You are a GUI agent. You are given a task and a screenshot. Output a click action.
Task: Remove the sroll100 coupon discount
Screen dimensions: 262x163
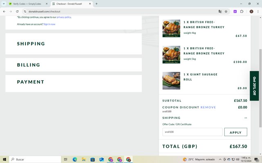point(208,107)
